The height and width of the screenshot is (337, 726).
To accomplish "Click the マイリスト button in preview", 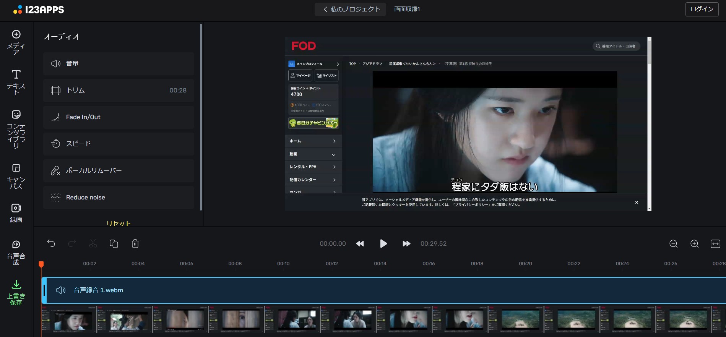I will coord(326,76).
